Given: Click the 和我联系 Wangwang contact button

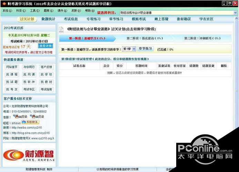Looking at the screenshot, I should pyautogui.click(x=30, y=122).
